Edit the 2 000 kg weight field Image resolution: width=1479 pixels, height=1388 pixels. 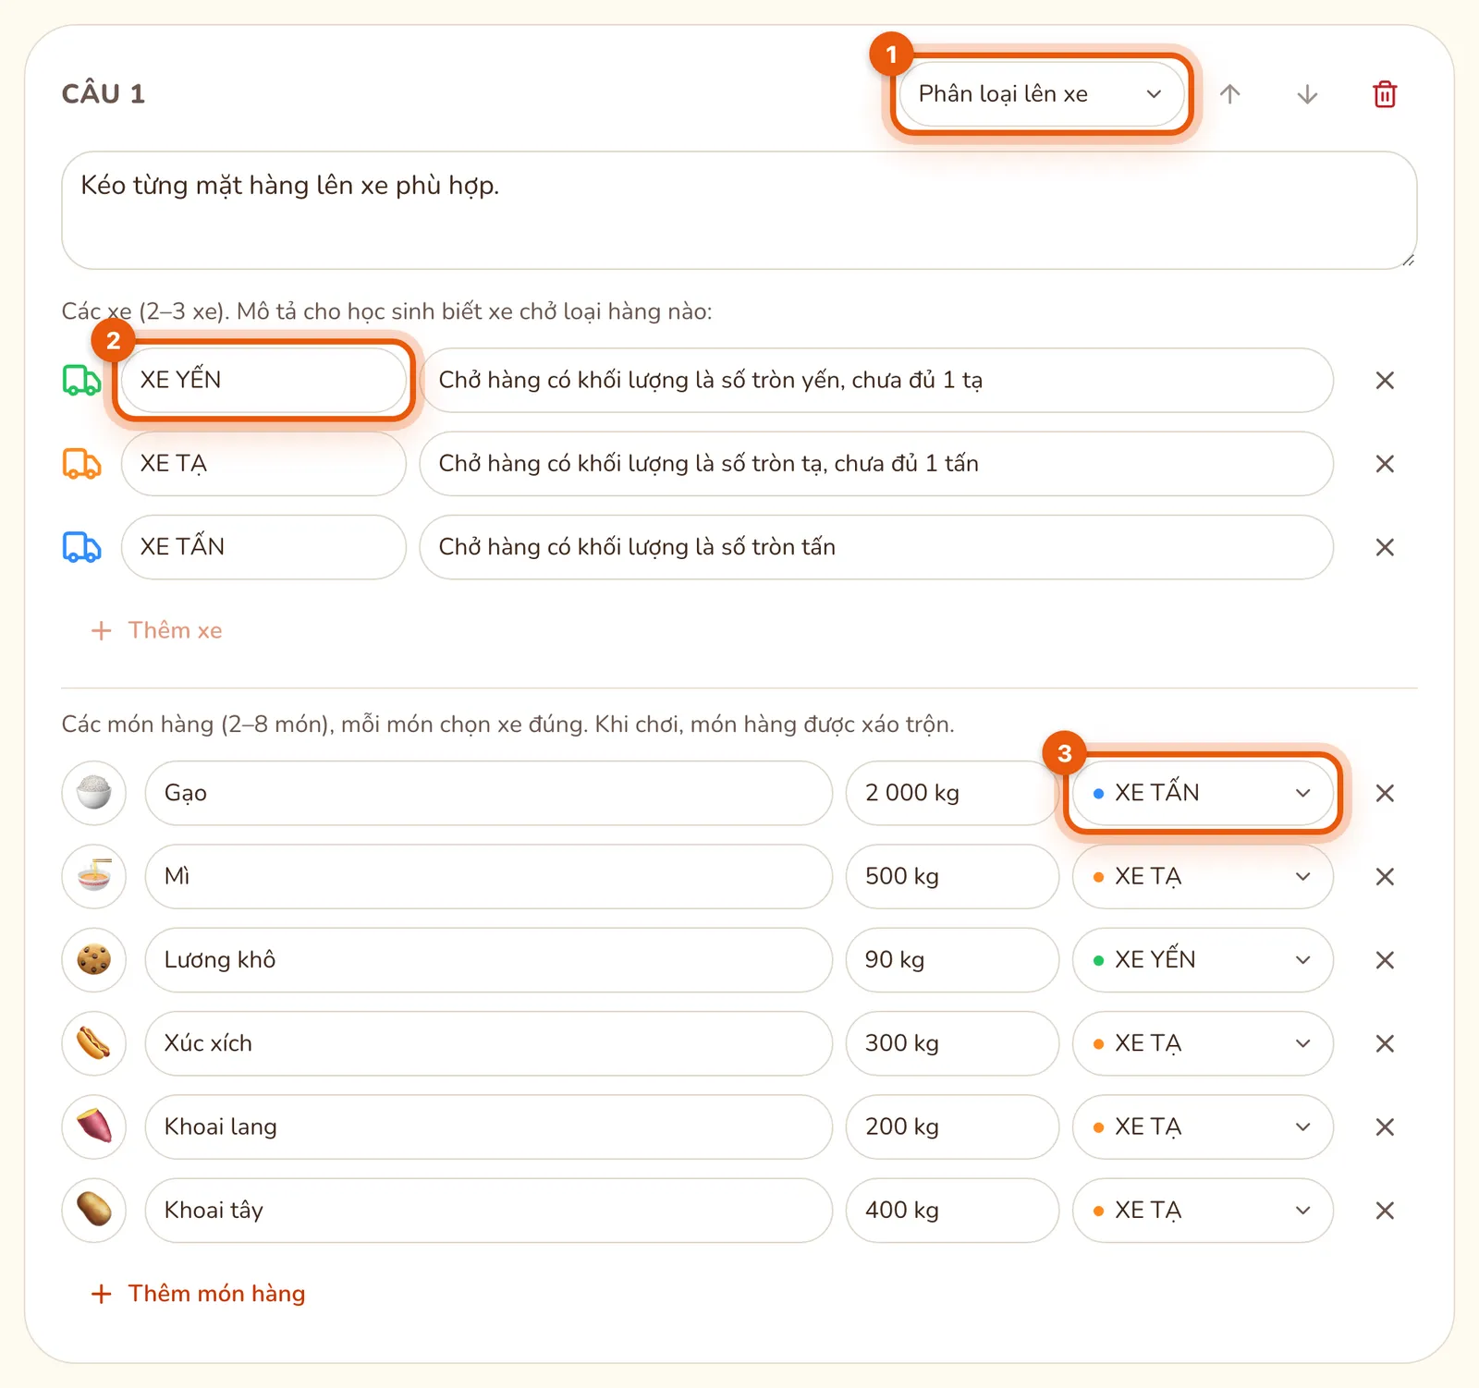[x=952, y=793]
